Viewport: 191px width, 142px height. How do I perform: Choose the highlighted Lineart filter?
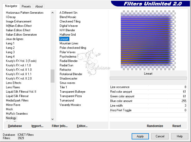tap(64, 39)
